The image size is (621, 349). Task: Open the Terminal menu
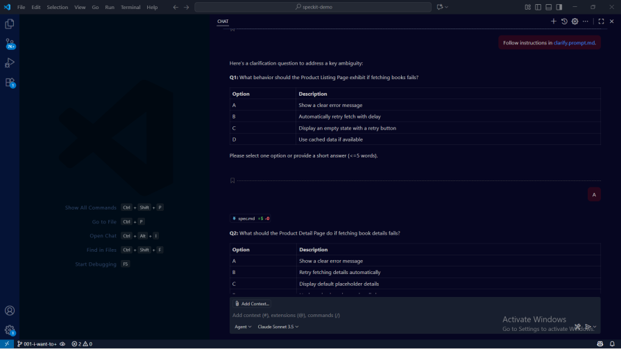tap(130, 7)
